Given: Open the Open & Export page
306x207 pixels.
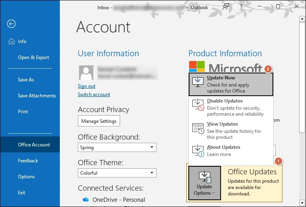Looking at the screenshot, I should click(x=30, y=57).
